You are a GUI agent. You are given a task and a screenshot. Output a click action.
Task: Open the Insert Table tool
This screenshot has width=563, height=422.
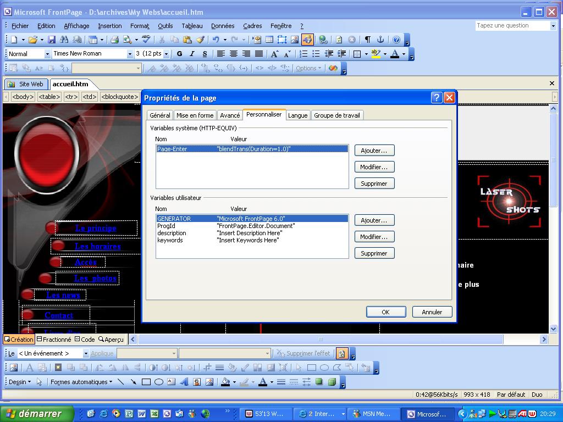click(269, 40)
